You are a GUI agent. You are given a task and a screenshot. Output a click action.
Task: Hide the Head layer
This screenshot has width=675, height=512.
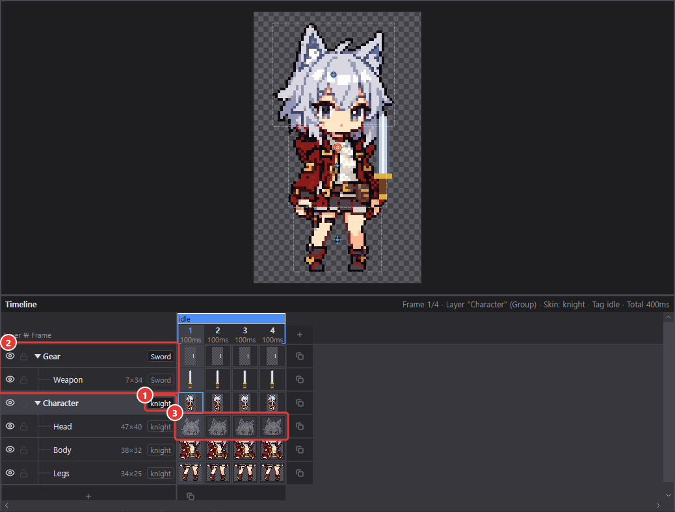pyautogui.click(x=10, y=426)
